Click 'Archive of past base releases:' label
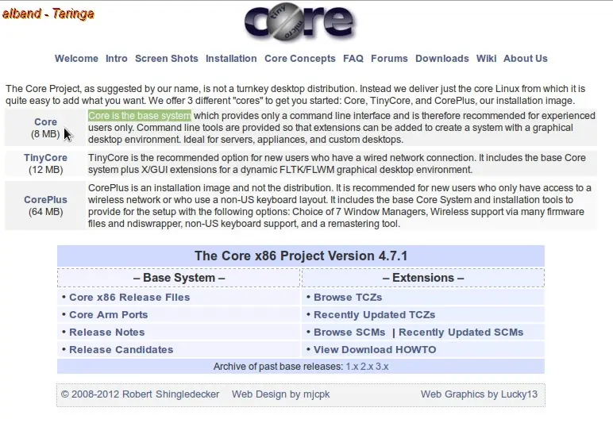 click(278, 367)
